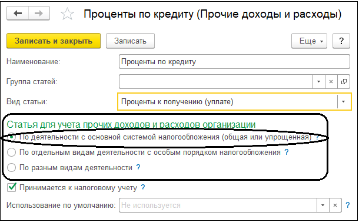Open the selected Группа статей item
This screenshot has width=359, height=222.
coord(344,82)
